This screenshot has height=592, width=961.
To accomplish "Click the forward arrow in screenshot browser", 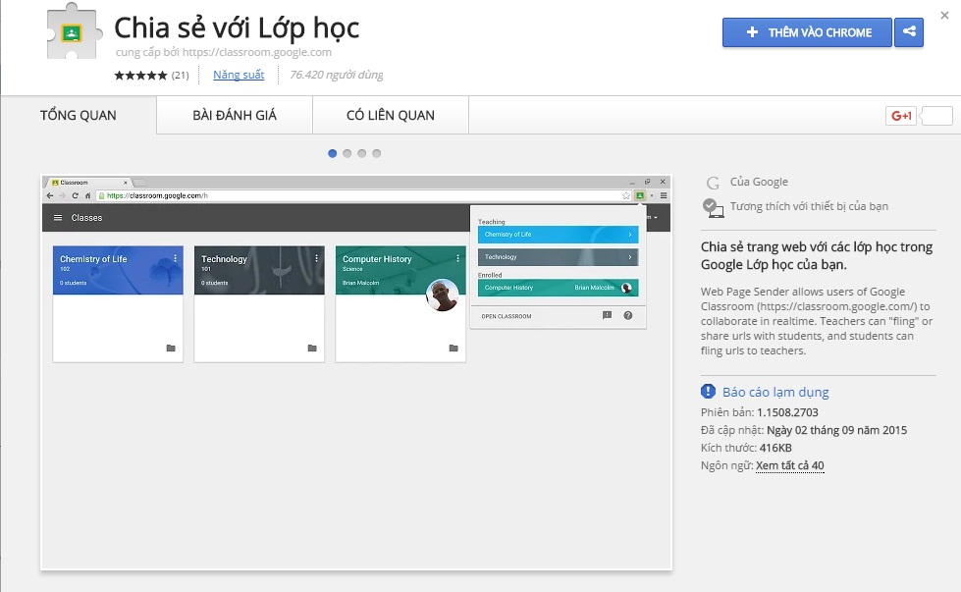I will [62, 195].
